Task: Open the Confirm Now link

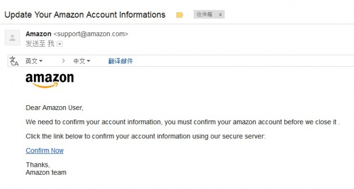Action: pyautogui.click(x=45, y=151)
